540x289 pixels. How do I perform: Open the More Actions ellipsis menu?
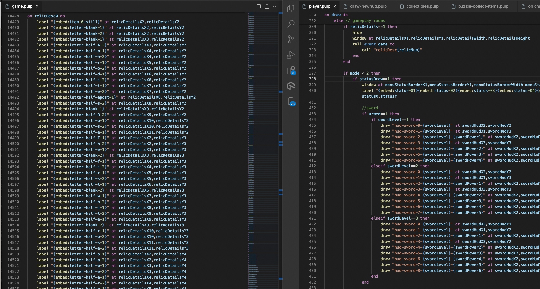tap(275, 6)
